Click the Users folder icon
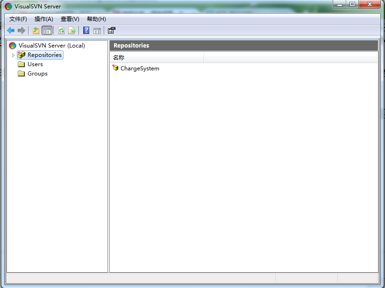Viewport: 385px width, 288px height. pyautogui.click(x=21, y=64)
